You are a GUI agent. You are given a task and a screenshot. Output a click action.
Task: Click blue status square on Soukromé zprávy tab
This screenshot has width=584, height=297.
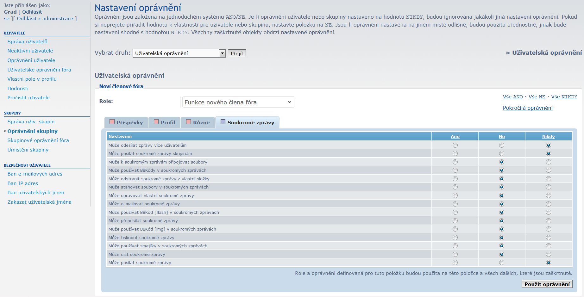223,122
